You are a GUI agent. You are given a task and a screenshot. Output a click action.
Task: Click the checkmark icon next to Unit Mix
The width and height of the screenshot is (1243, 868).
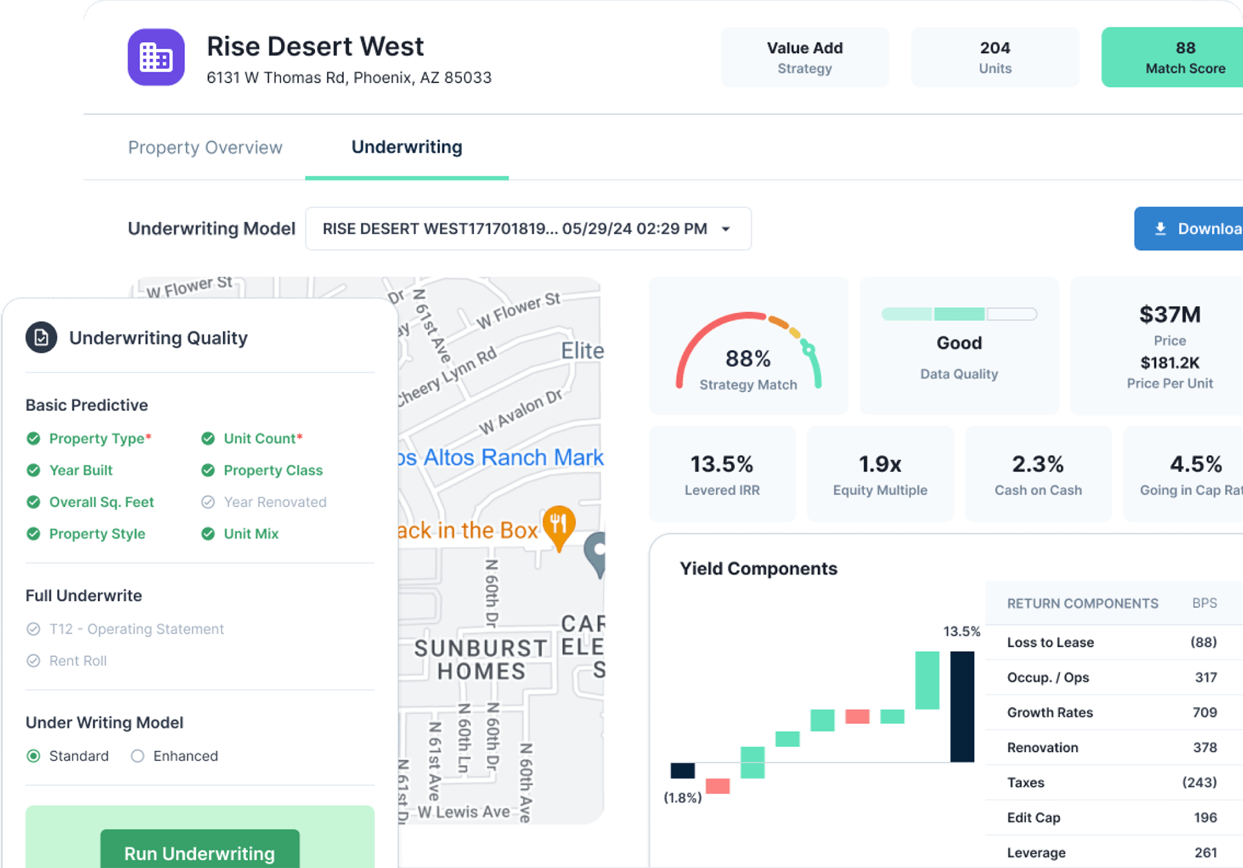pos(208,533)
